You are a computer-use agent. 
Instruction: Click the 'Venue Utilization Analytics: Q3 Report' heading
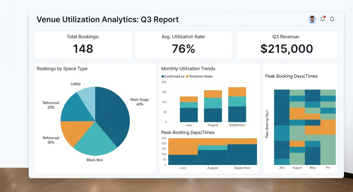(108, 19)
